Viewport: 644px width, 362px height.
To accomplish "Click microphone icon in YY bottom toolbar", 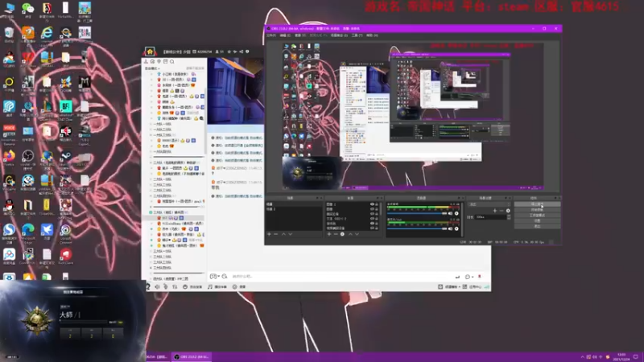I will coord(166,286).
